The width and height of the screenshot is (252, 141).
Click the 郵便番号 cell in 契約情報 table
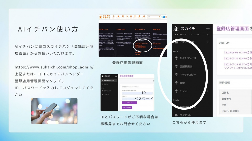[235, 99]
